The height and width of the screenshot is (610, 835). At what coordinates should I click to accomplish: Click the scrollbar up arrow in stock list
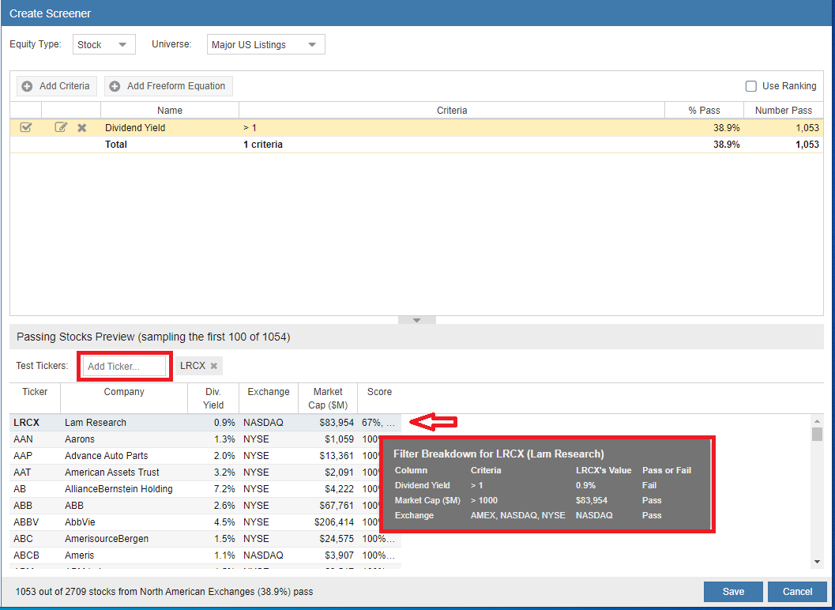[818, 420]
